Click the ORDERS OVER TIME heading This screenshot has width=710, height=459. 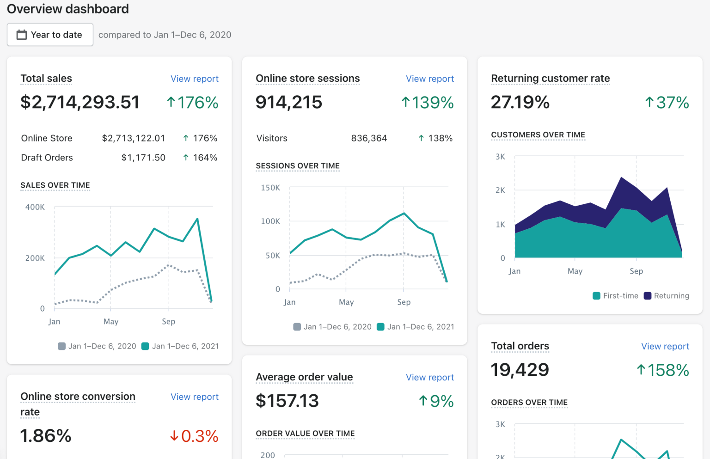click(529, 403)
